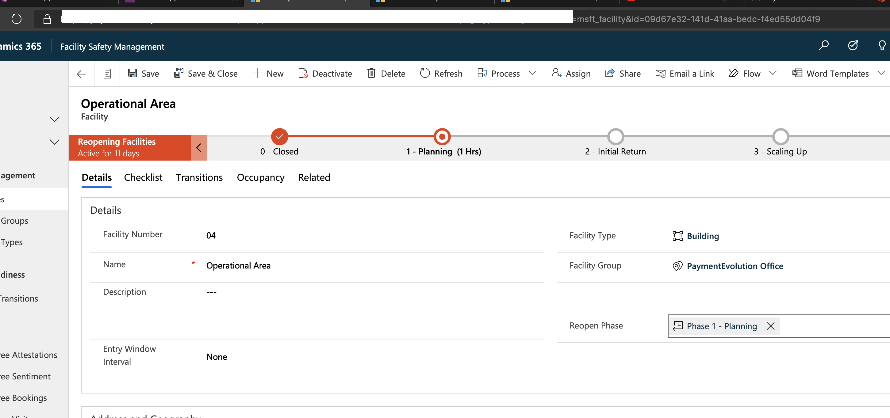Select the 0 - Closed completed stage

pos(279,137)
